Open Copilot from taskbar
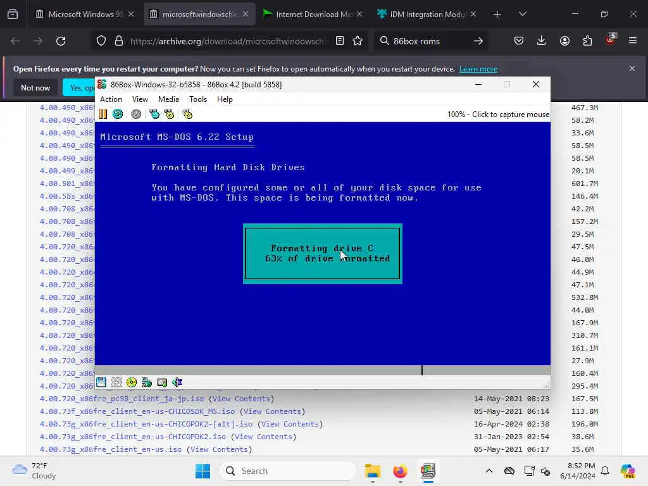Viewport: 648px width, 486px height. pyautogui.click(x=628, y=471)
